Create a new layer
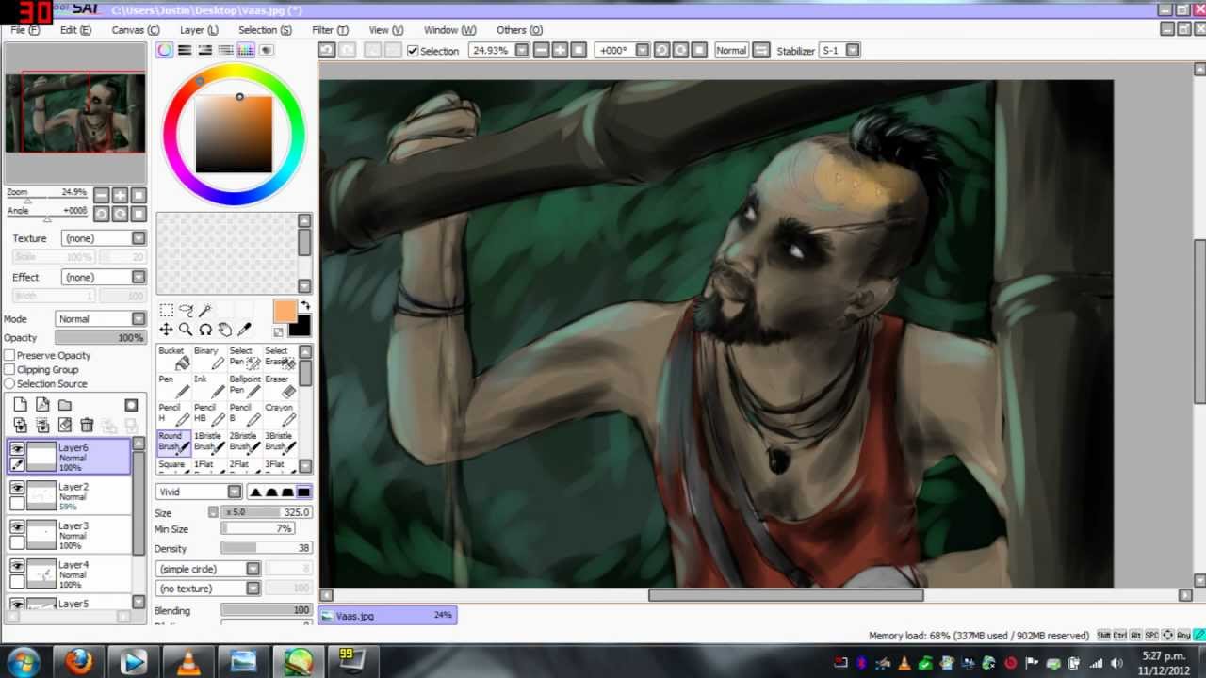This screenshot has height=678, width=1206. tap(20, 405)
